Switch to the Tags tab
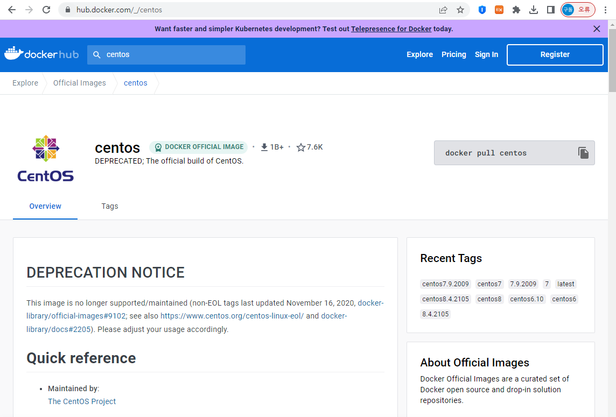The image size is (616, 417). pyautogui.click(x=110, y=206)
